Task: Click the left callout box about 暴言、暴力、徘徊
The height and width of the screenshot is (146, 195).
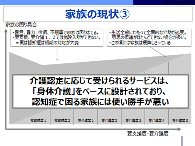Action: pos(57,38)
